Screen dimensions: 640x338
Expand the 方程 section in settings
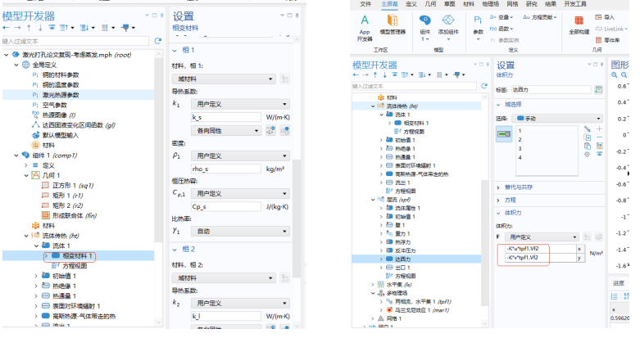pyautogui.click(x=511, y=199)
